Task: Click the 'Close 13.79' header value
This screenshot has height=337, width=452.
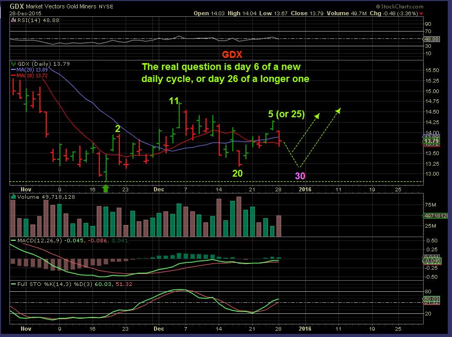Action: pyautogui.click(x=307, y=13)
